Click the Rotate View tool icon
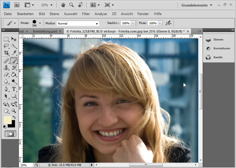Viewport: 236px width, 168px height. pos(80,5)
